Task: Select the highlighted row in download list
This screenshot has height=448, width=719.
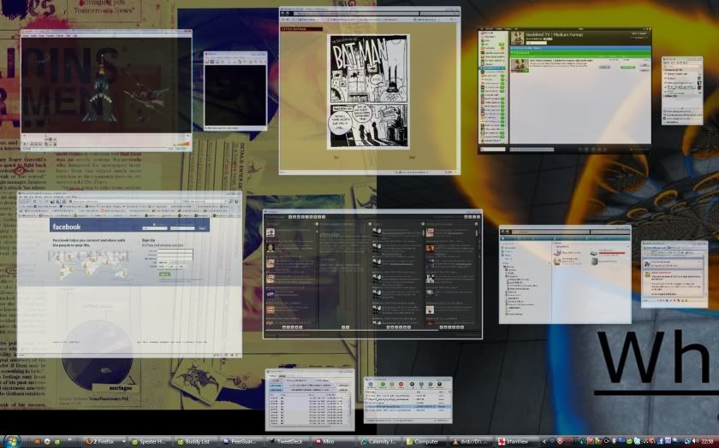Action: pos(408,407)
